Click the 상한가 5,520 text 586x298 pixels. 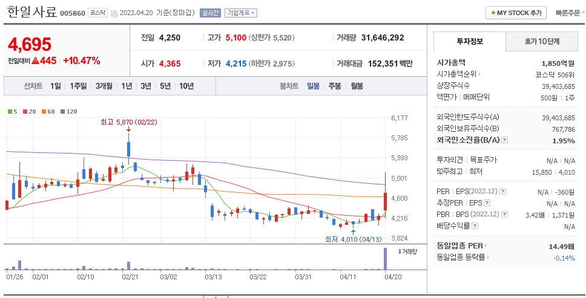(x=271, y=37)
